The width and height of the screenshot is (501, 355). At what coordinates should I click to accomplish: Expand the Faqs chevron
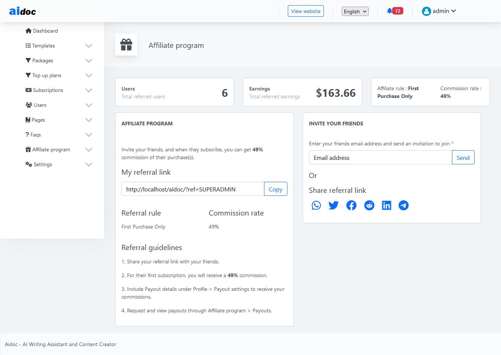tap(89, 135)
